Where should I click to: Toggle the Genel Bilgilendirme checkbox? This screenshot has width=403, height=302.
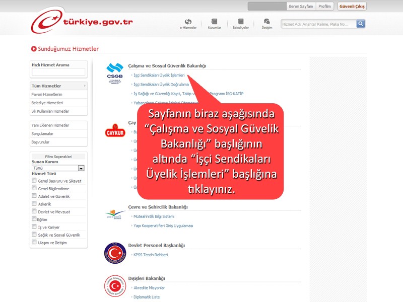pyautogui.click(x=34, y=188)
